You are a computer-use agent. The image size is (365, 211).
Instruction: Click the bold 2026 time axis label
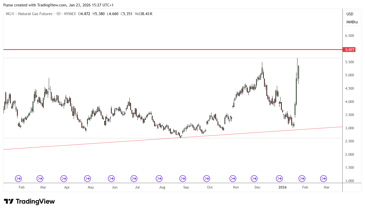pyautogui.click(x=283, y=187)
